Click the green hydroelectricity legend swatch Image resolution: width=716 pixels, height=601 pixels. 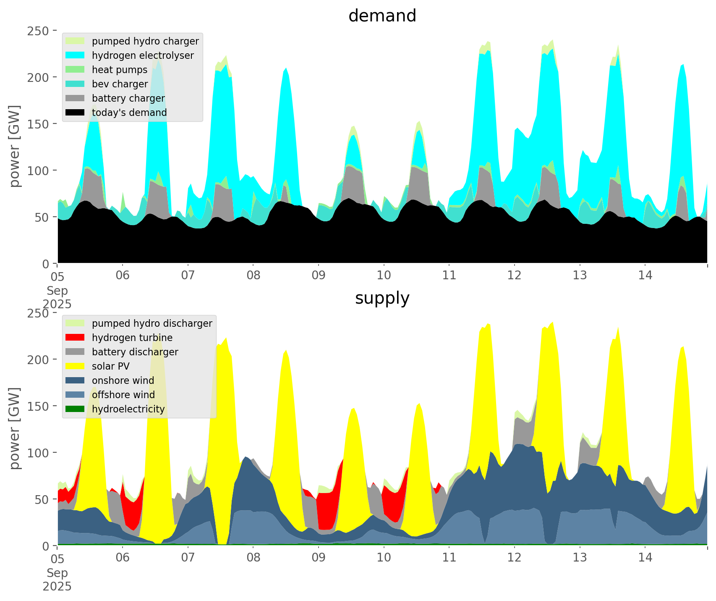[x=75, y=409]
